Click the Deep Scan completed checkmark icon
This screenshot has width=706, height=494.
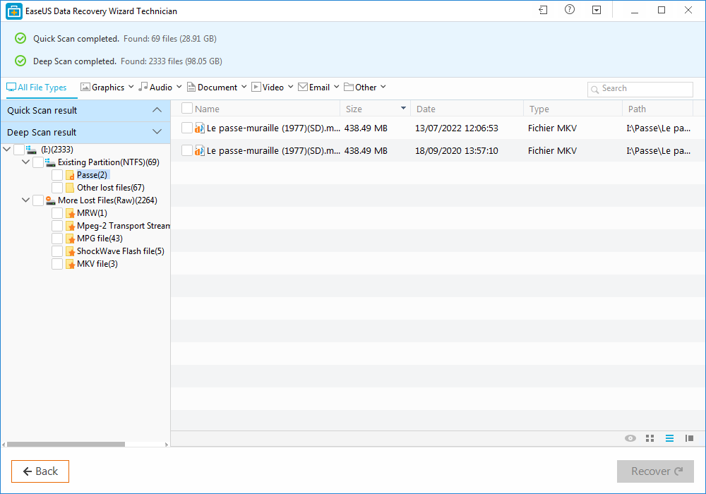point(20,61)
